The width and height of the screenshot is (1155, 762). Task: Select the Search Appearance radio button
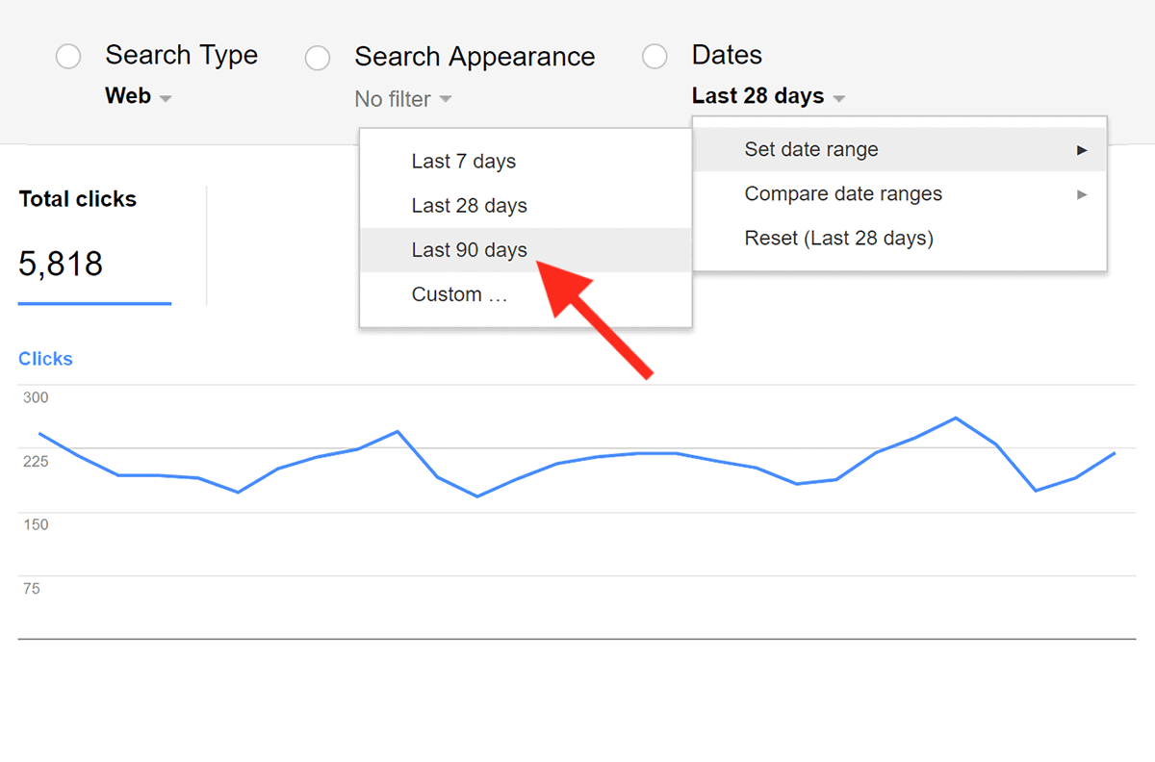click(318, 58)
